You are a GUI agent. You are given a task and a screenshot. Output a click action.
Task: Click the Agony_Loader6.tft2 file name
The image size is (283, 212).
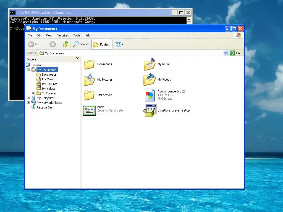[171, 91]
